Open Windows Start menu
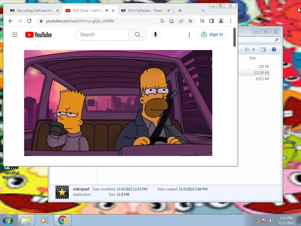The height and width of the screenshot is (226, 301). pos(7,220)
